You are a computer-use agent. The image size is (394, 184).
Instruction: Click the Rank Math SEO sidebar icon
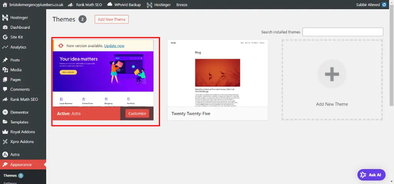click(x=5, y=99)
